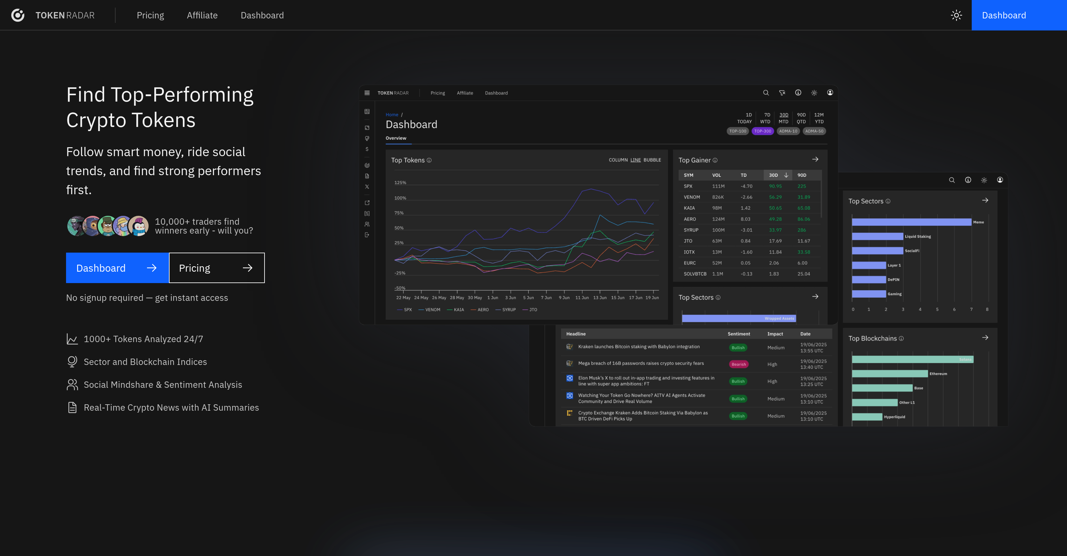Viewport: 1067px width, 556px height.
Task: Follow the Home breadcrumb link
Action: click(x=392, y=114)
